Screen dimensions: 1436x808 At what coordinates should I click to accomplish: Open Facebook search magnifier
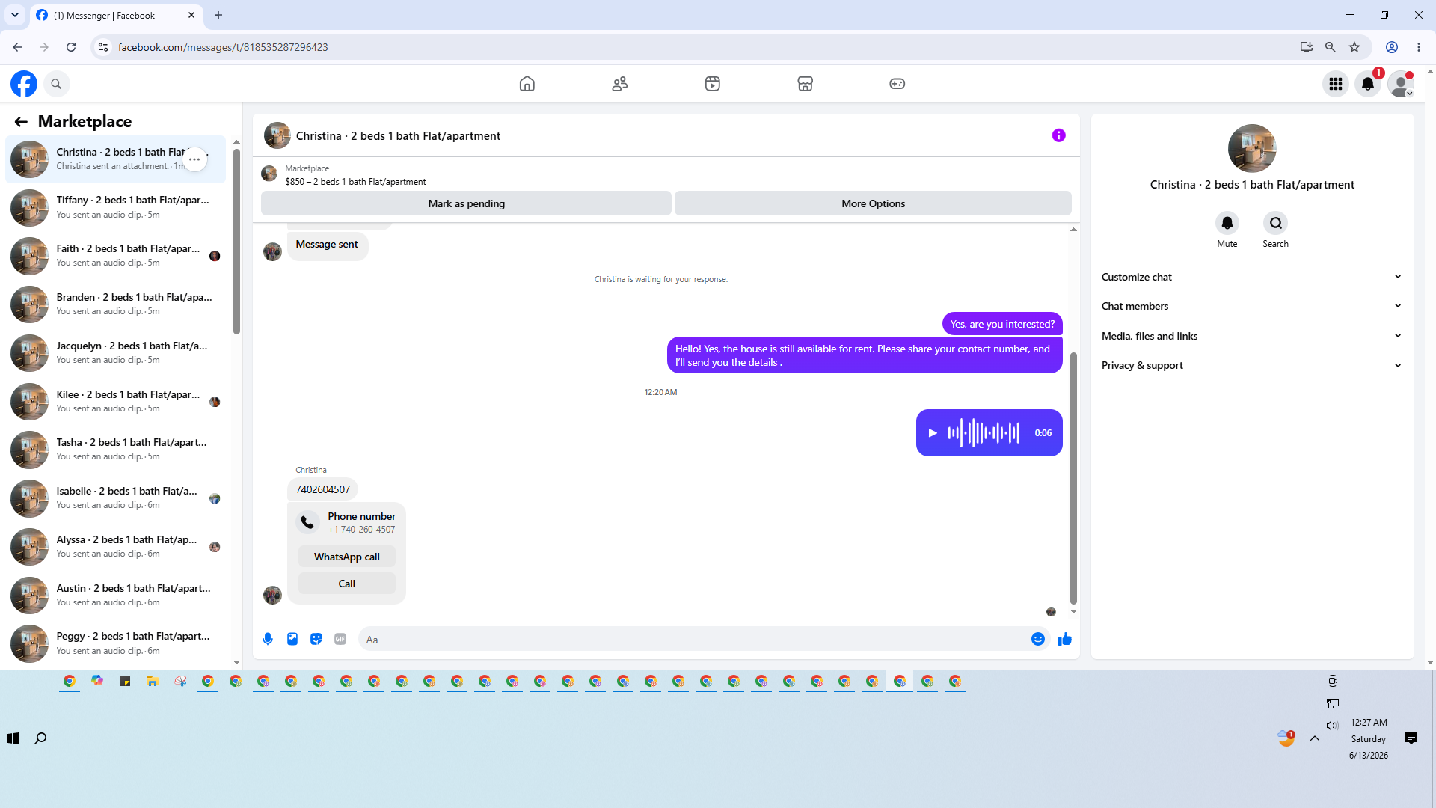(x=56, y=84)
